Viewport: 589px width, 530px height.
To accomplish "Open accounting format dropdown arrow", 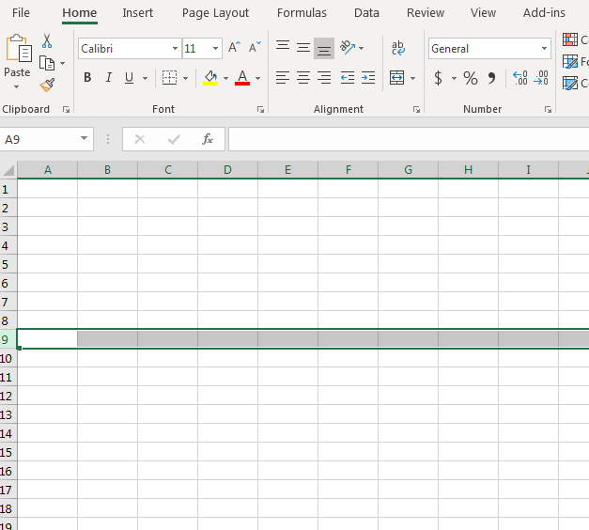I will click(454, 78).
